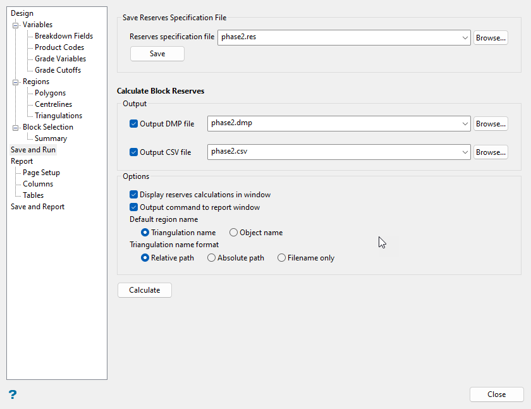Choose Absolute path name format
This screenshot has width=531, height=409.
(211, 258)
